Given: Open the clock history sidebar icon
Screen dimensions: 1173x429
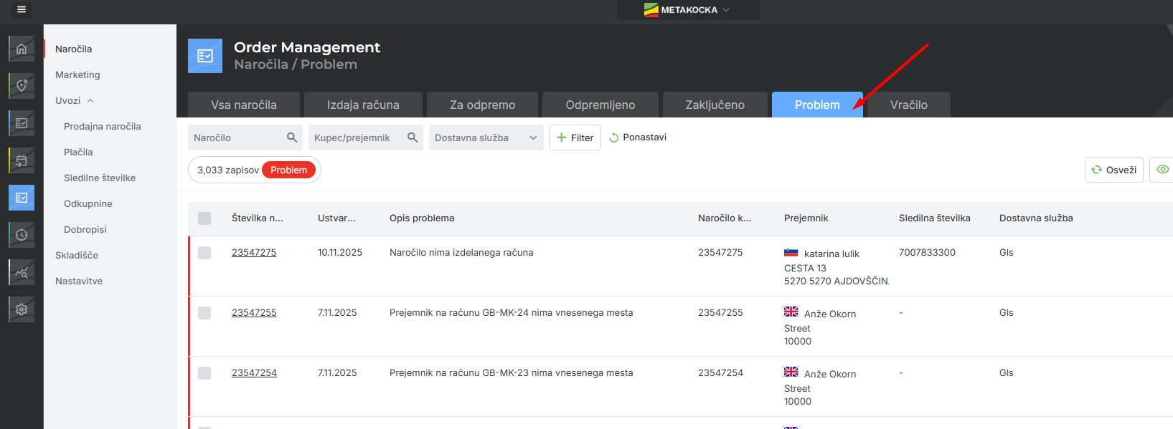Looking at the screenshot, I should pos(22,235).
